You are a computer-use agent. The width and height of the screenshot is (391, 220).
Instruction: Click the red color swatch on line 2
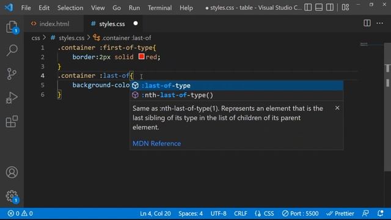pyautogui.click(x=141, y=57)
